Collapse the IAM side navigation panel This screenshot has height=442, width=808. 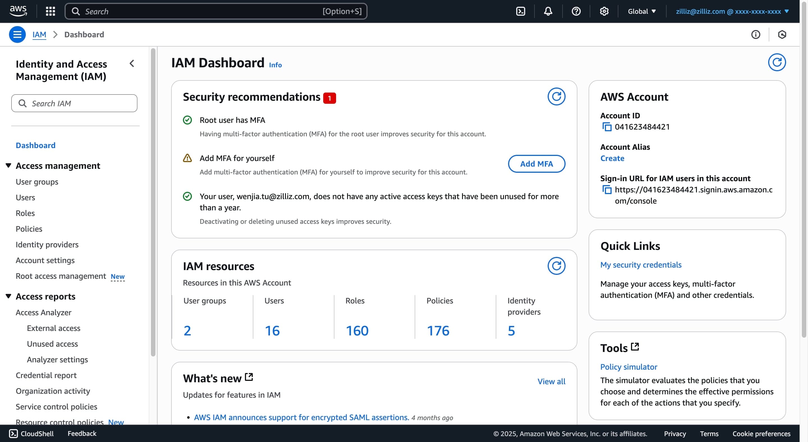[x=132, y=64]
